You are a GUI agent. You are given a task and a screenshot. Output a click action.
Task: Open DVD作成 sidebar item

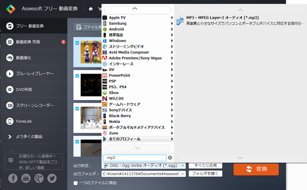[34, 89]
